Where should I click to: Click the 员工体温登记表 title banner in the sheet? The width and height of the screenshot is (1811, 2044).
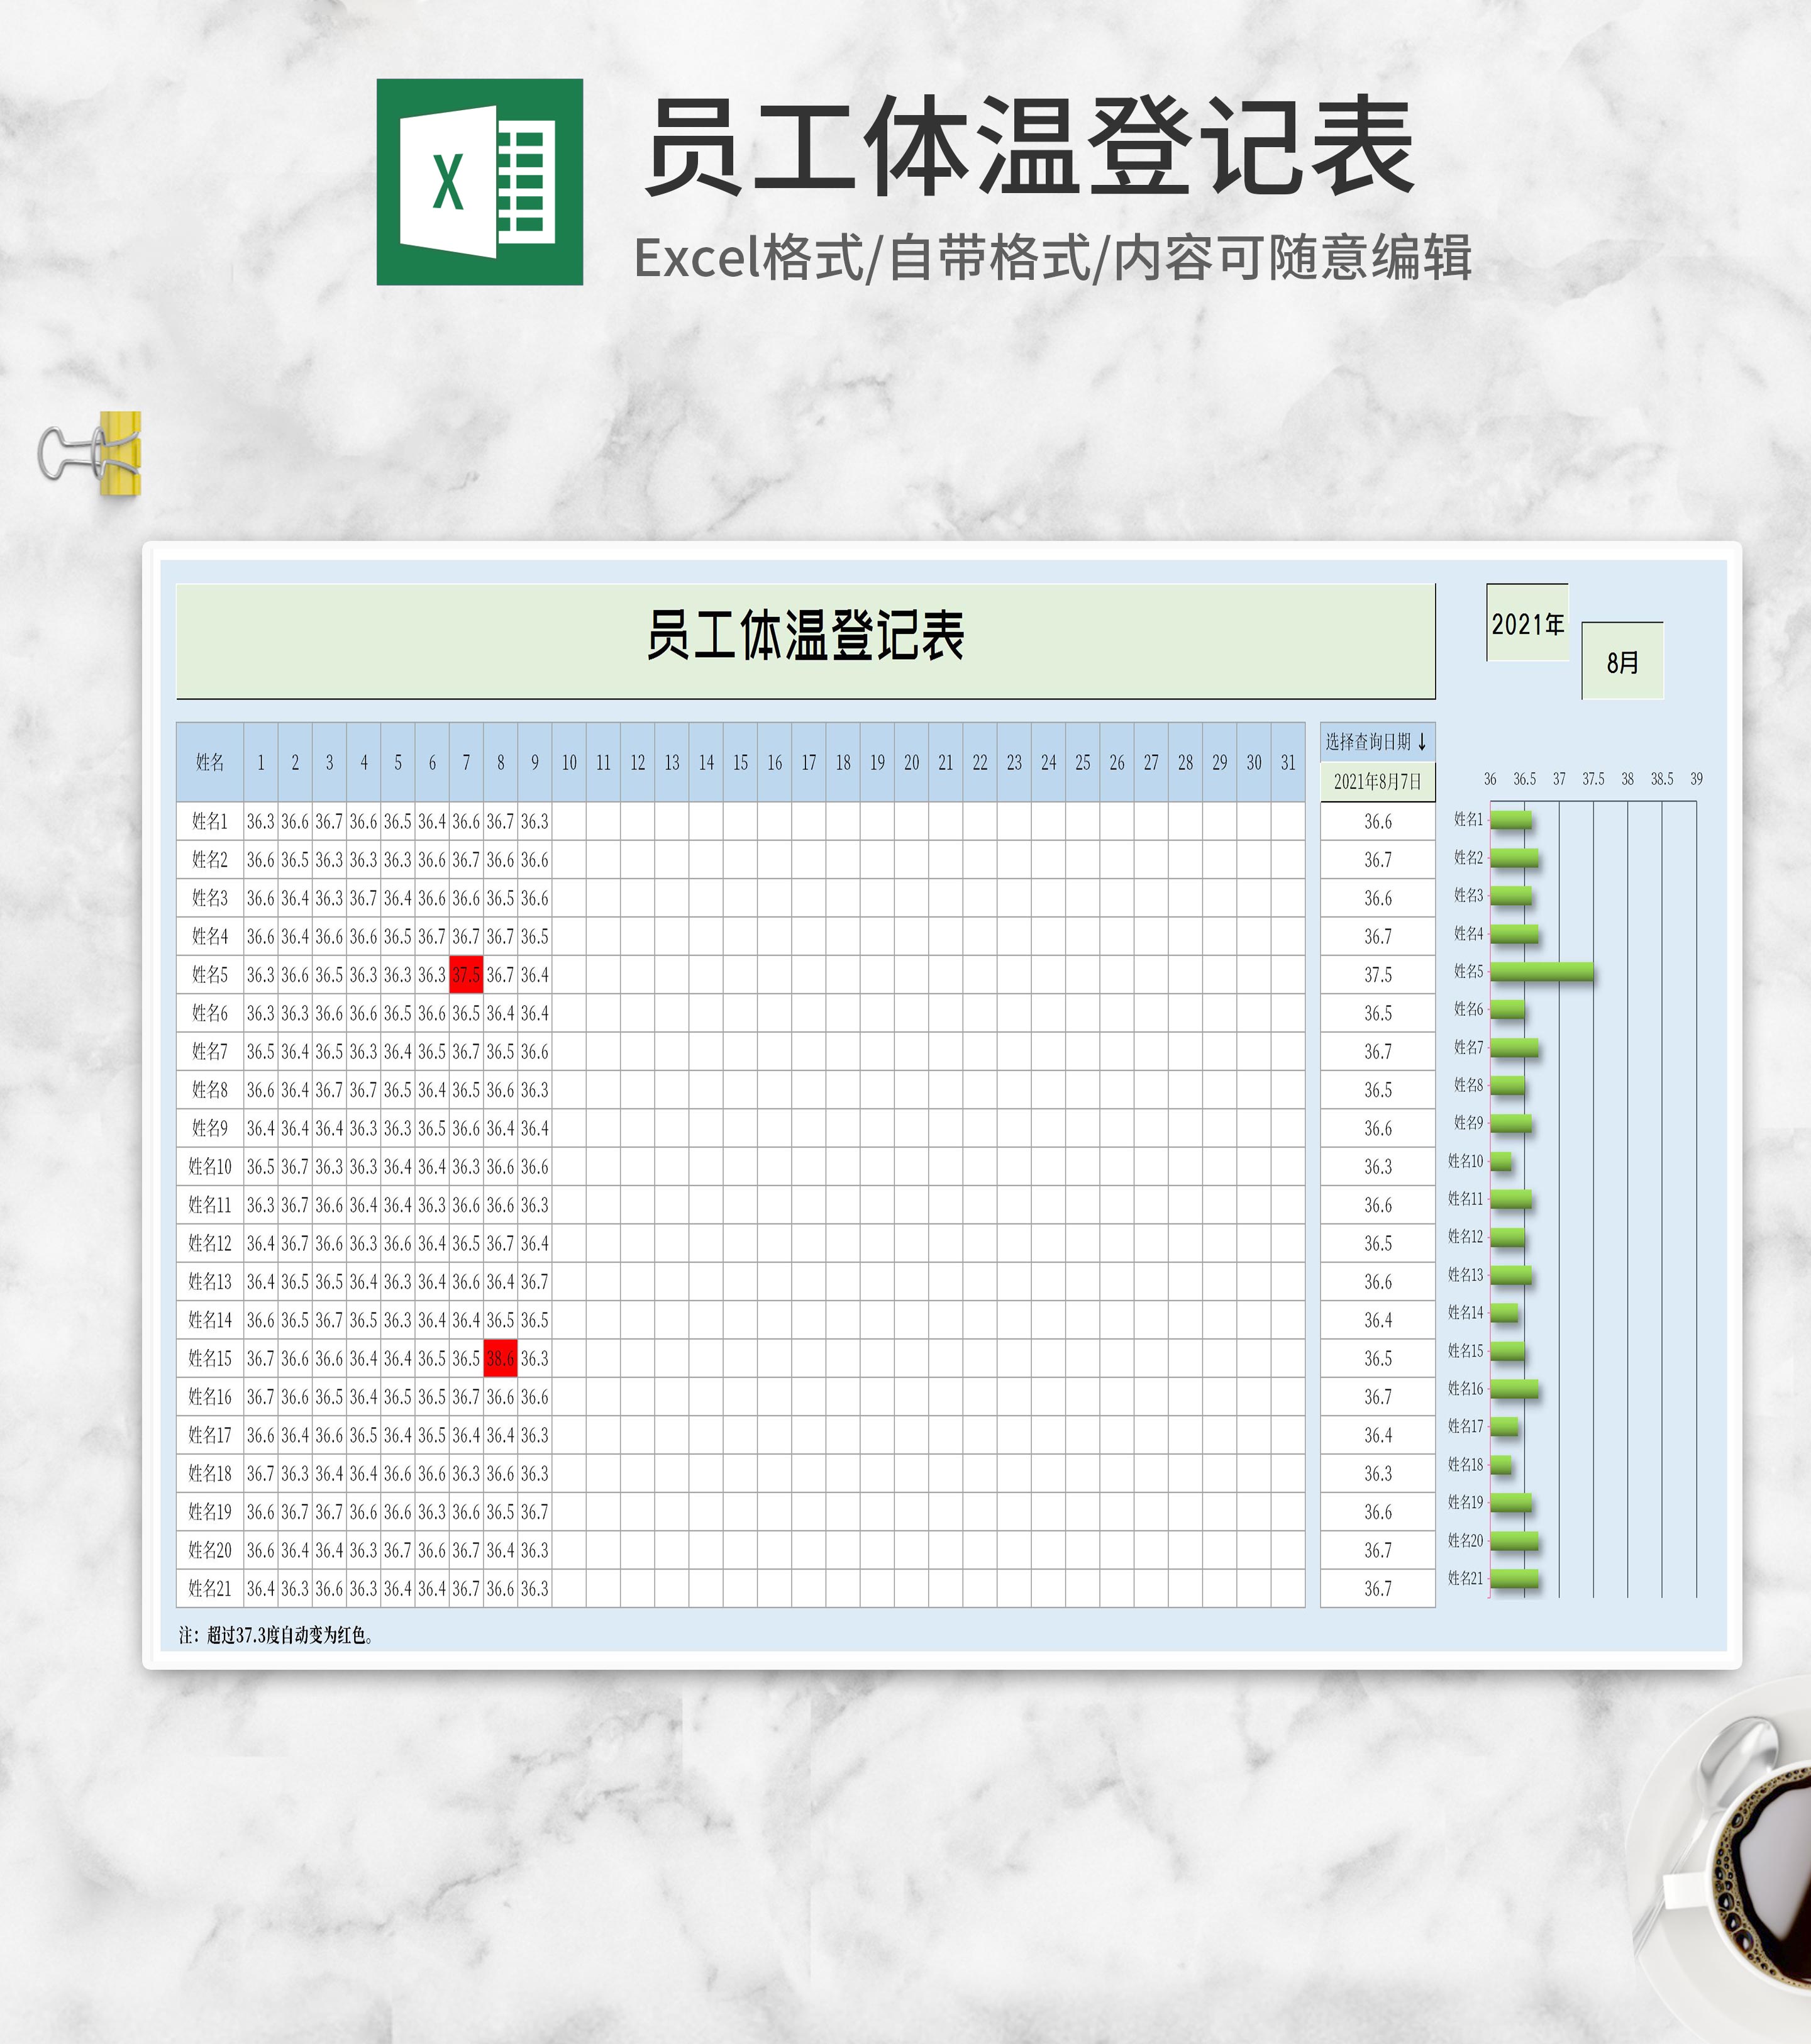tap(805, 637)
